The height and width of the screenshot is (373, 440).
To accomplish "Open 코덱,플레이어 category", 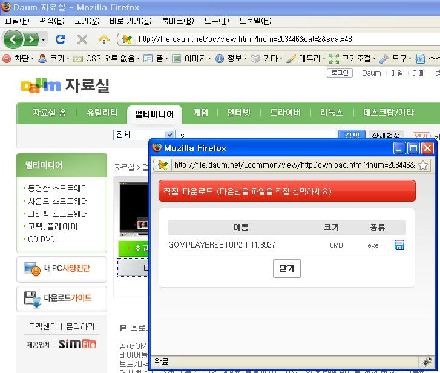I will (x=53, y=227).
